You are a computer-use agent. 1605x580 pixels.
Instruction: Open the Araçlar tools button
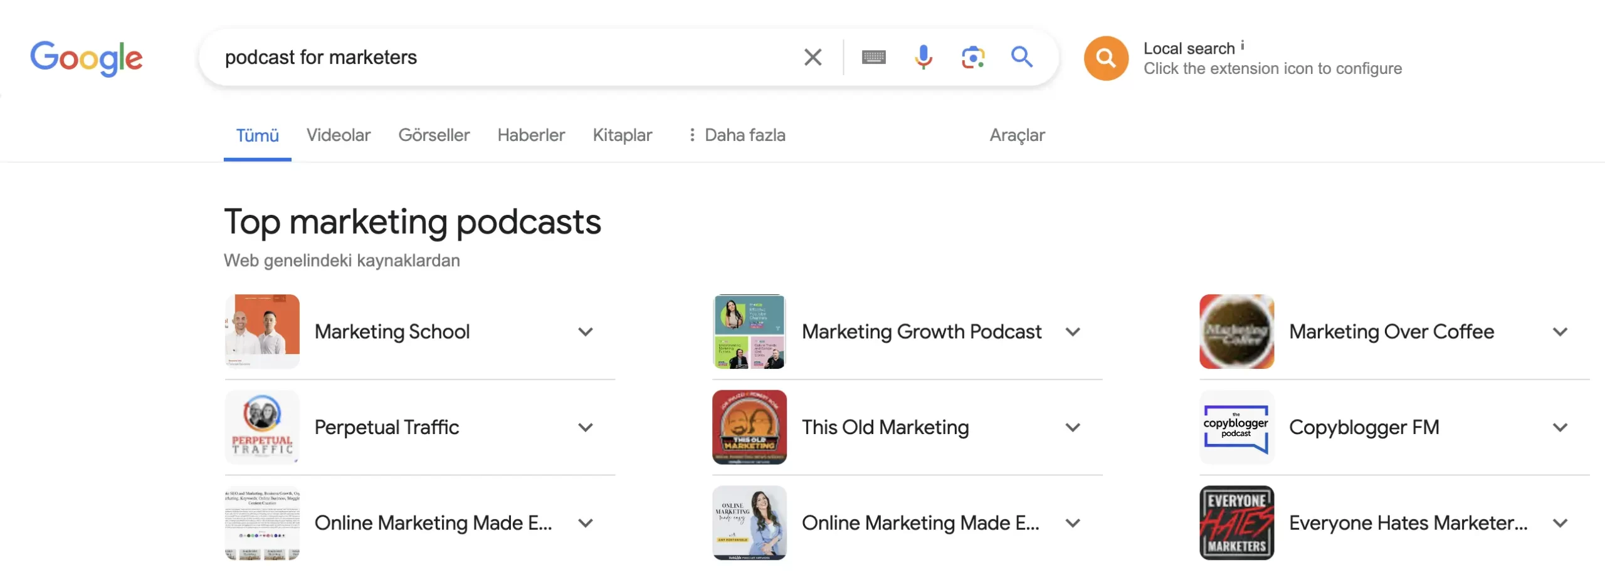click(x=1017, y=135)
